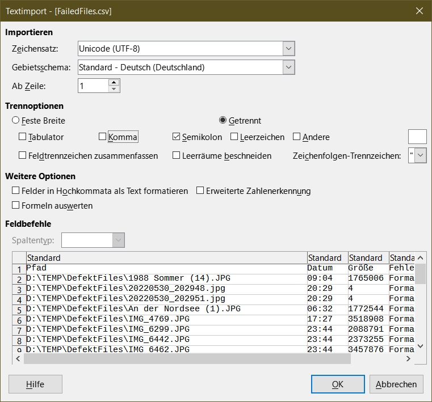Screen dimensions: 432x402
Task: Decrease Ab Zeile value with down arrow
Action: 114,89
